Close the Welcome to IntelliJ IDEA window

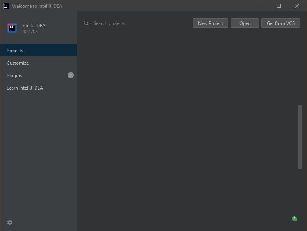tap(297, 6)
